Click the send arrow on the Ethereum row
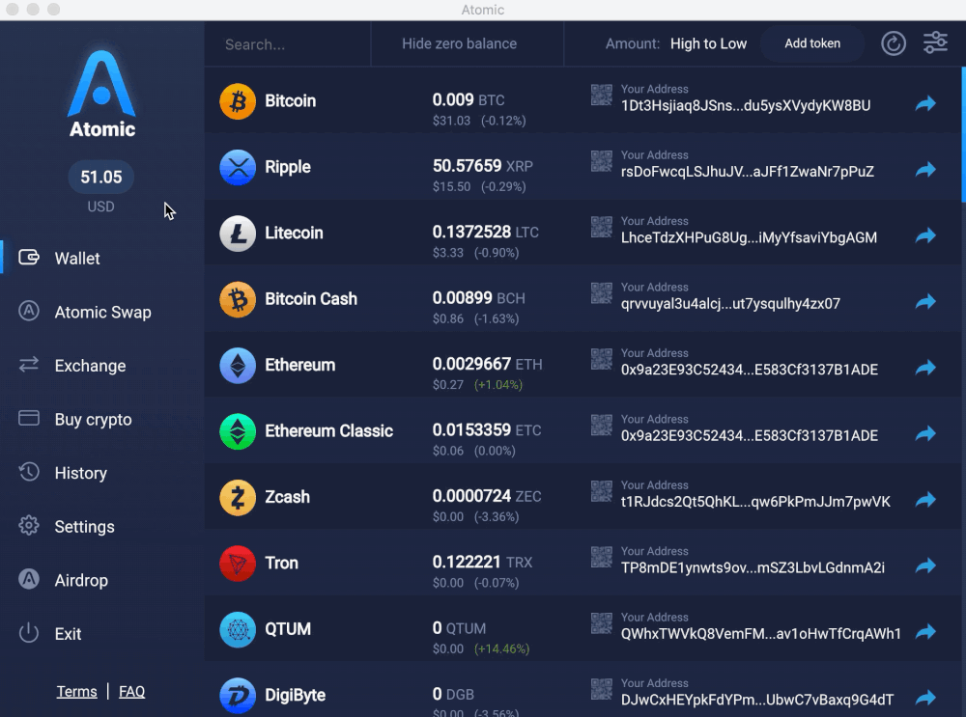Viewport: 966px width, 717px height. (x=925, y=368)
